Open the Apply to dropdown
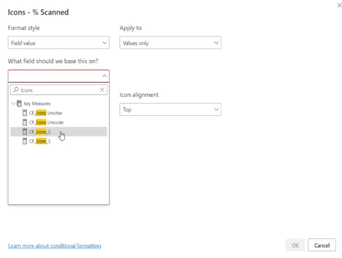The width and height of the screenshot is (342, 258). (170, 43)
